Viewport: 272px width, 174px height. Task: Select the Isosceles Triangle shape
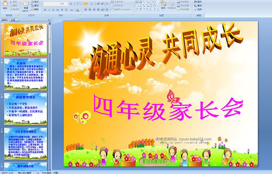coord(141,6)
